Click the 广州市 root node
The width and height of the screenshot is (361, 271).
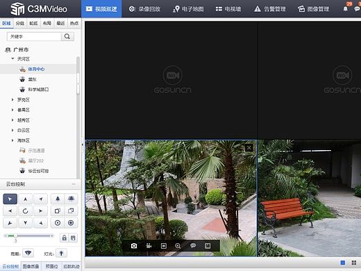(x=21, y=49)
